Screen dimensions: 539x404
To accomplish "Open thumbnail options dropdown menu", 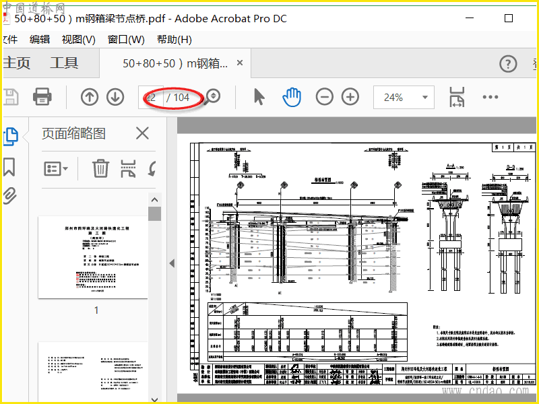I will pyautogui.click(x=56, y=169).
